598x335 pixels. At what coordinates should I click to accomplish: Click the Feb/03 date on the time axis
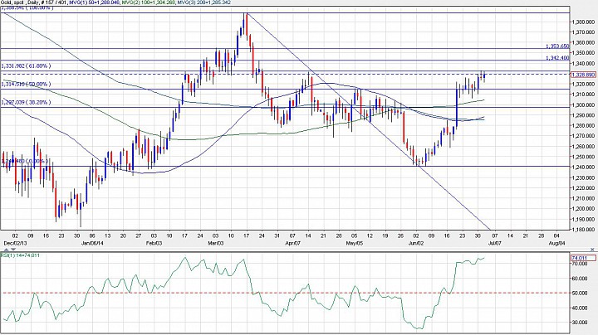click(x=154, y=243)
